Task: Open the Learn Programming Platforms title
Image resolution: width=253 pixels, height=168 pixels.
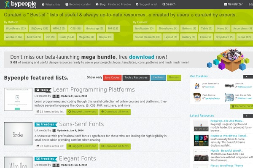Action: pyautogui.click(x=94, y=89)
